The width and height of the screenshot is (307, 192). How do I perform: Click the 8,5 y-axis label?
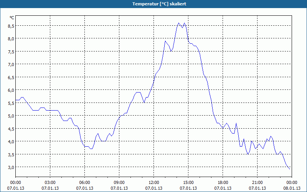pyautogui.click(x=11, y=26)
